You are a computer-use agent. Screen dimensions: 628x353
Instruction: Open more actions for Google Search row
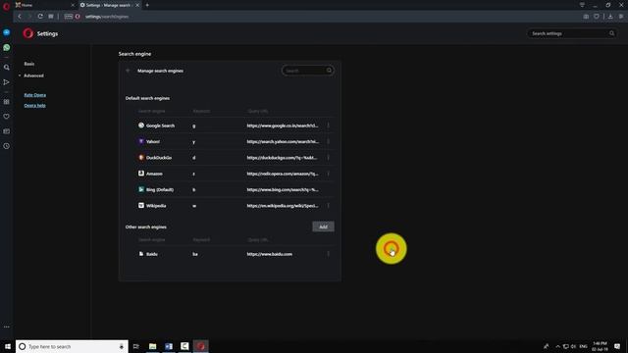pos(328,126)
